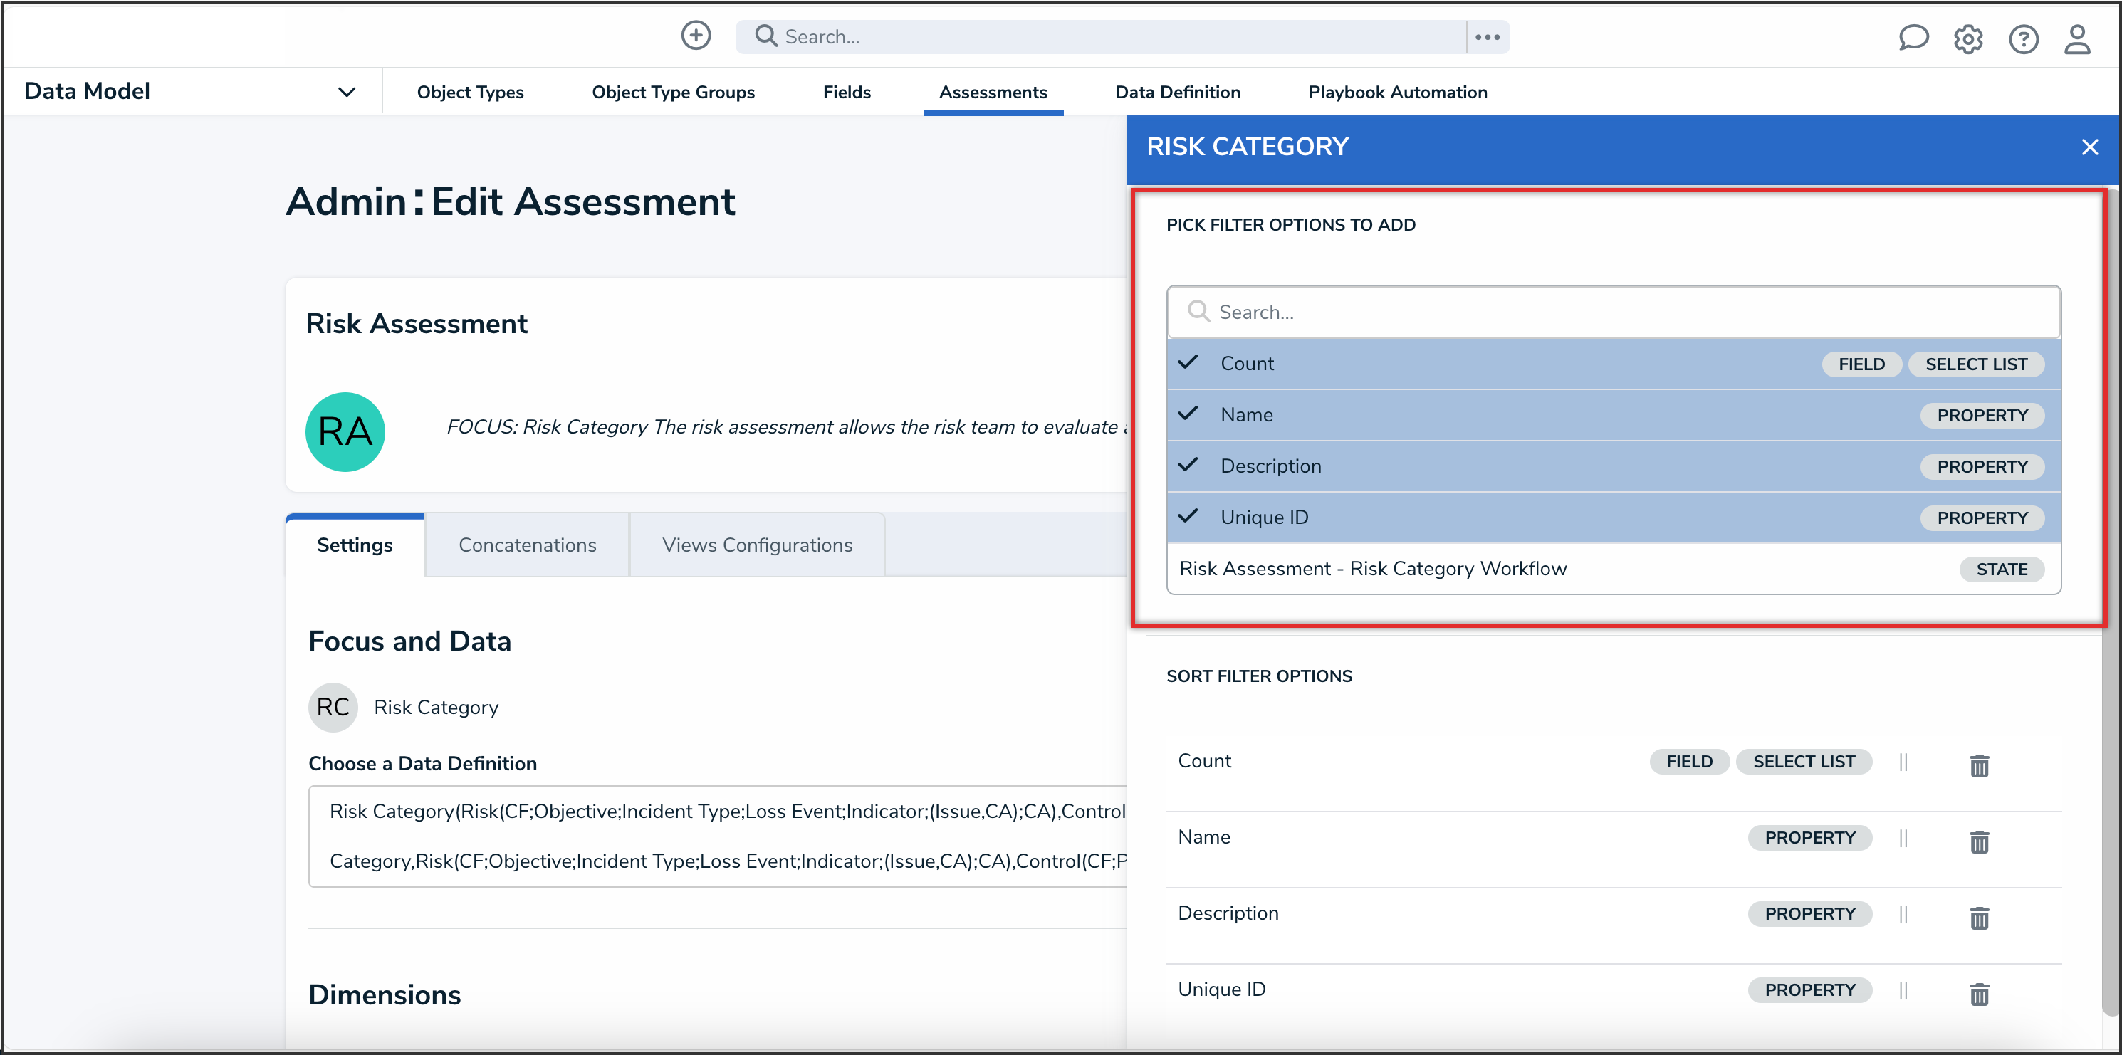The width and height of the screenshot is (2122, 1055).
Task: Delete the Count filter option
Action: pyautogui.click(x=1979, y=765)
